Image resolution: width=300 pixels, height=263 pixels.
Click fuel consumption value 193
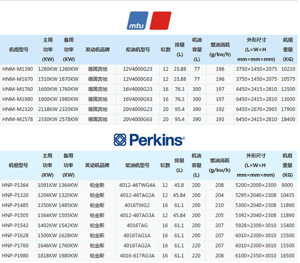[220, 119]
